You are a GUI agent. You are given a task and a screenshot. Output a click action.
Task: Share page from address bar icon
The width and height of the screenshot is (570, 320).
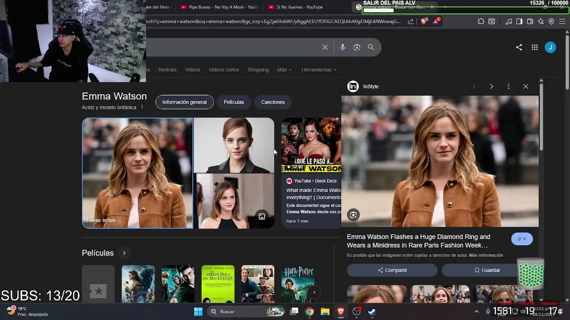click(411, 21)
